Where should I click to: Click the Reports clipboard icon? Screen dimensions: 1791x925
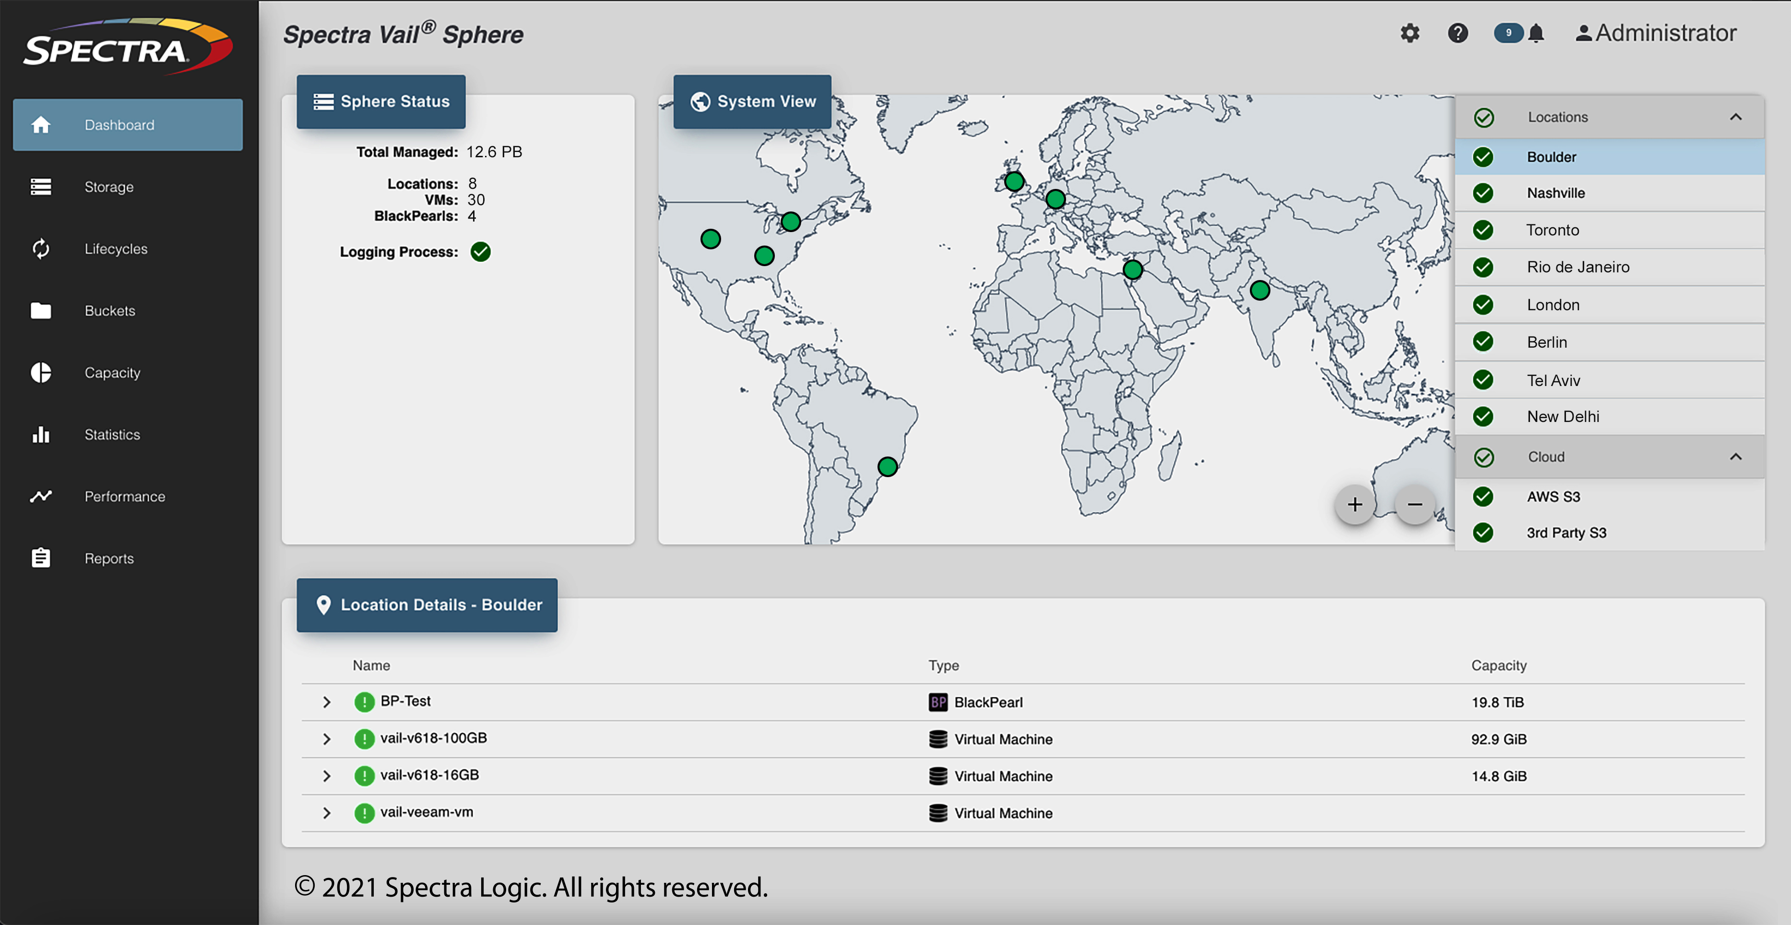tap(41, 558)
